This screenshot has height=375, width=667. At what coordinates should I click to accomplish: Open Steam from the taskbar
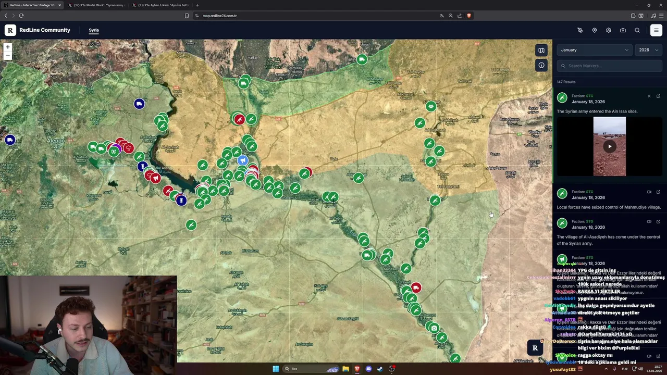tap(380, 369)
